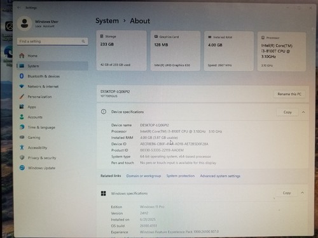The width and height of the screenshot is (318, 238).
Task: Click the 24H2 version value
Action: tap(144, 213)
